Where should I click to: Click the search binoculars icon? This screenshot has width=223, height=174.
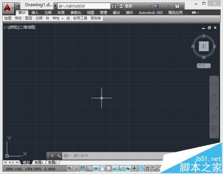(x=114, y=6)
